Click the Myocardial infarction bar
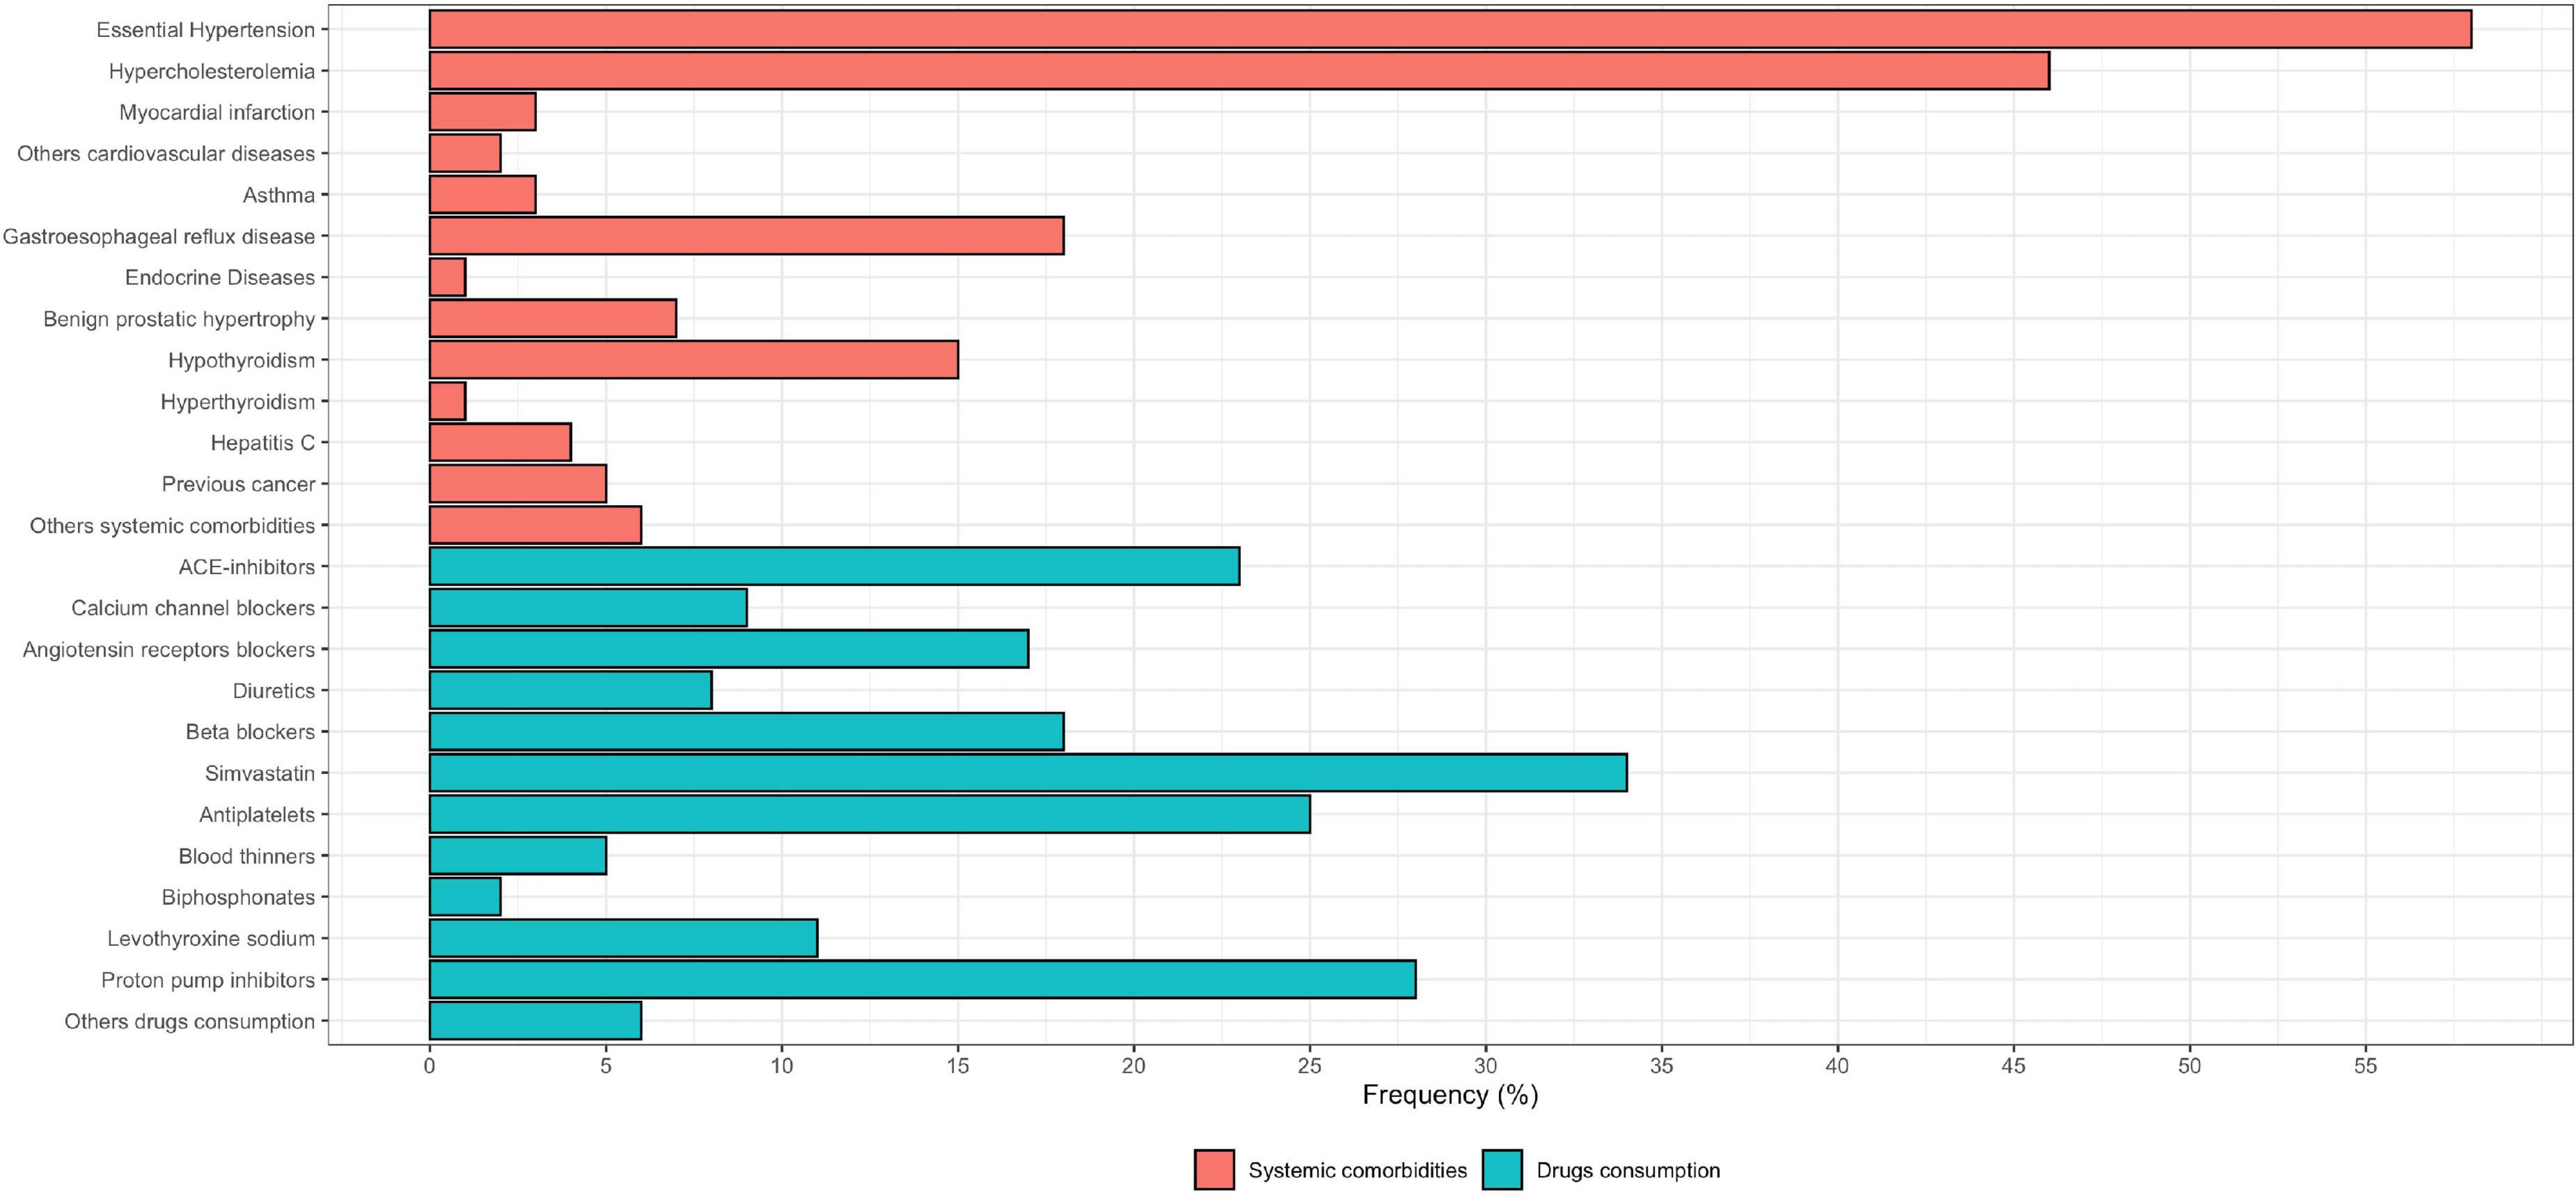2576x1197 pixels. coord(483,112)
